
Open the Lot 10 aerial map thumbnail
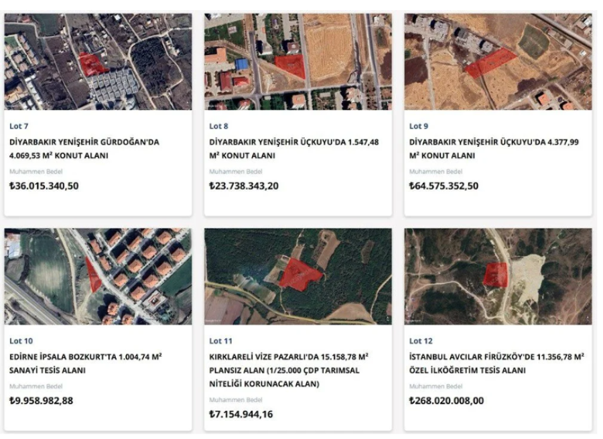[98, 277]
